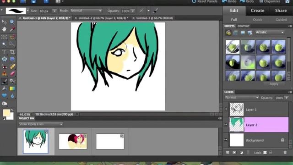Screen dimensions: 293x165
Task: Open additional brush options dropdown arrow
Action: pos(148,11)
